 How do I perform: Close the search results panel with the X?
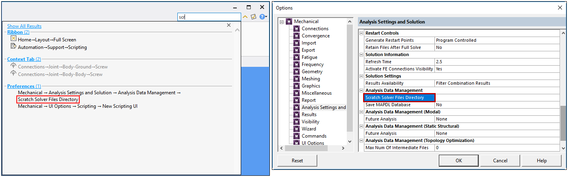(228, 25)
